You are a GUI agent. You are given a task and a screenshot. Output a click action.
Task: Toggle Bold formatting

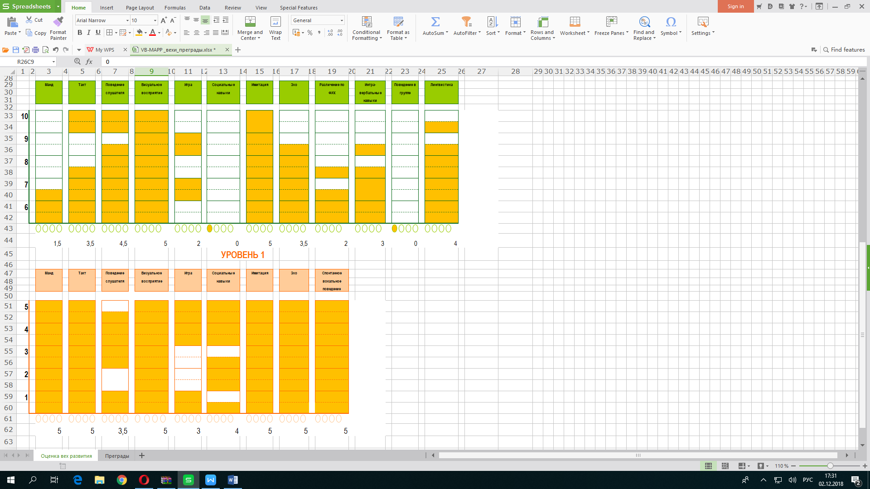(x=80, y=33)
